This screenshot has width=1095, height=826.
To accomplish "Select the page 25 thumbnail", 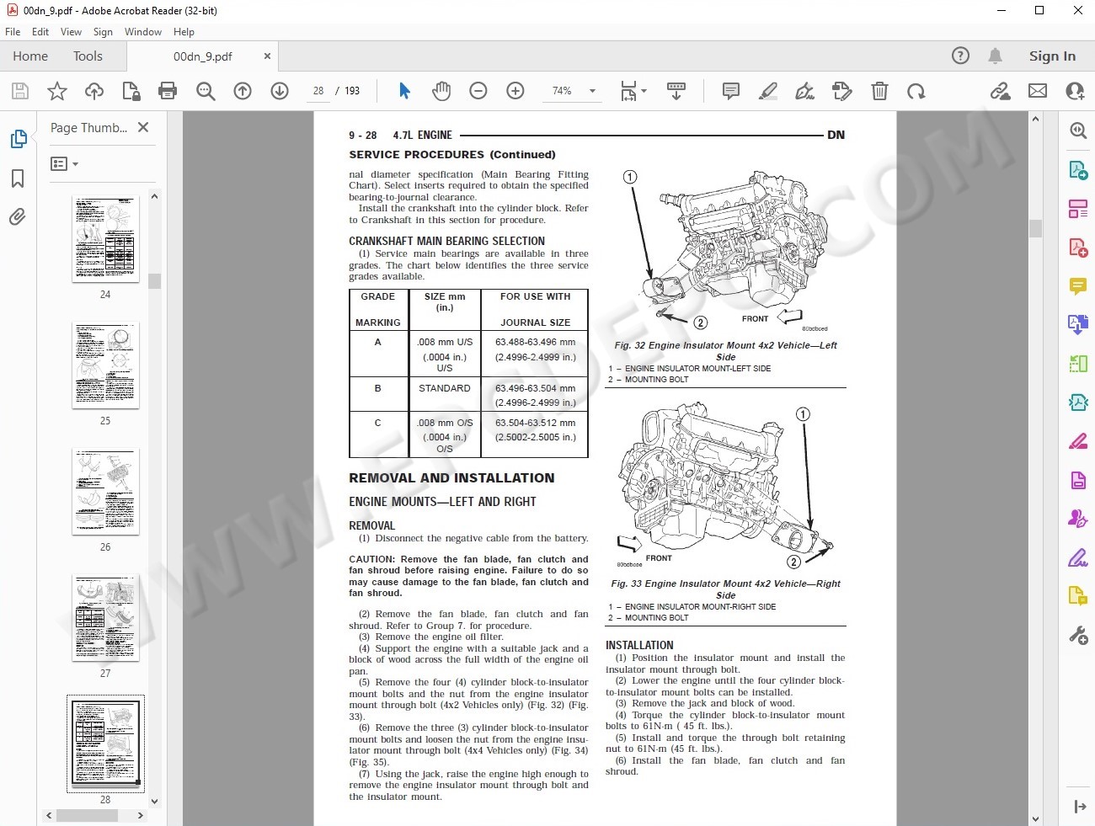I will click(x=105, y=365).
